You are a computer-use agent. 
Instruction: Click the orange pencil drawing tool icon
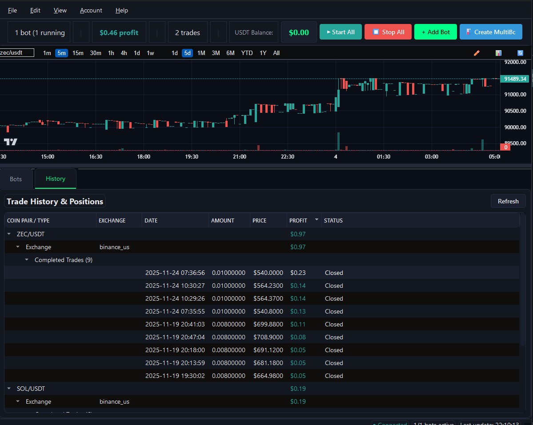click(477, 53)
